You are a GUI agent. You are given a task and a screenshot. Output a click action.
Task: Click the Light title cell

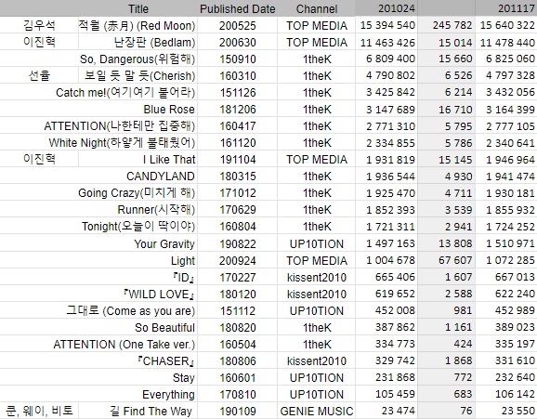(98, 260)
